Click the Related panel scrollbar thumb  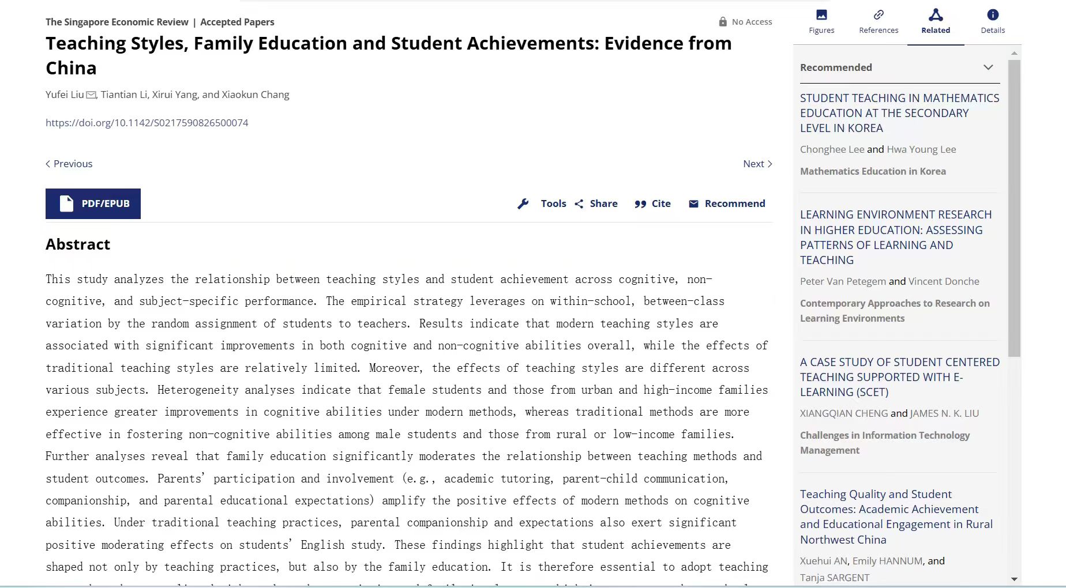[1014, 208]
